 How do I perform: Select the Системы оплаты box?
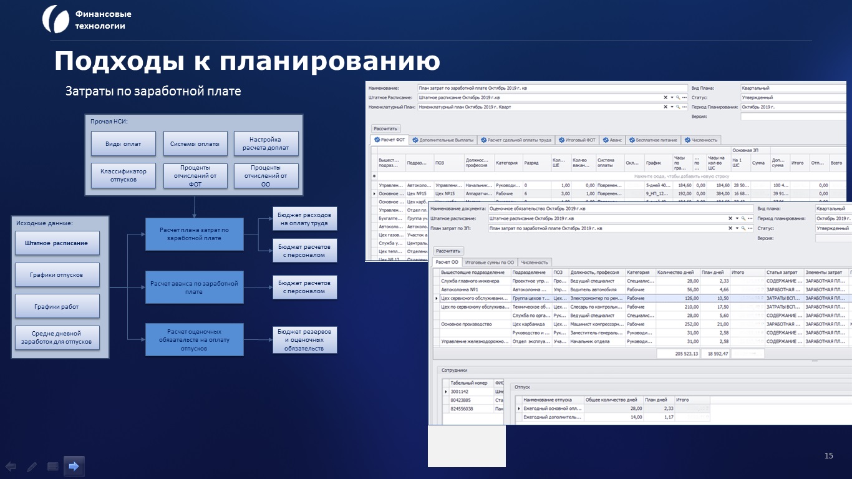195,143
